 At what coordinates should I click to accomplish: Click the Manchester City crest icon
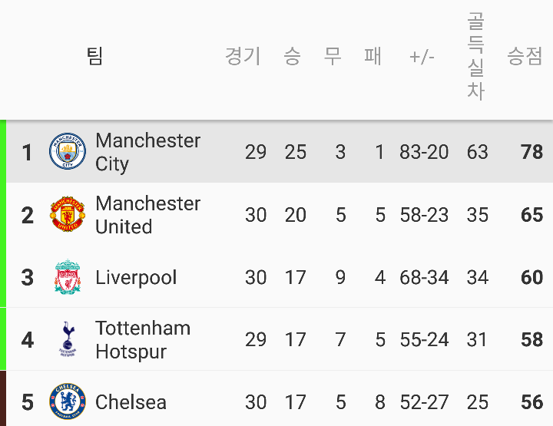click(68, 151)
